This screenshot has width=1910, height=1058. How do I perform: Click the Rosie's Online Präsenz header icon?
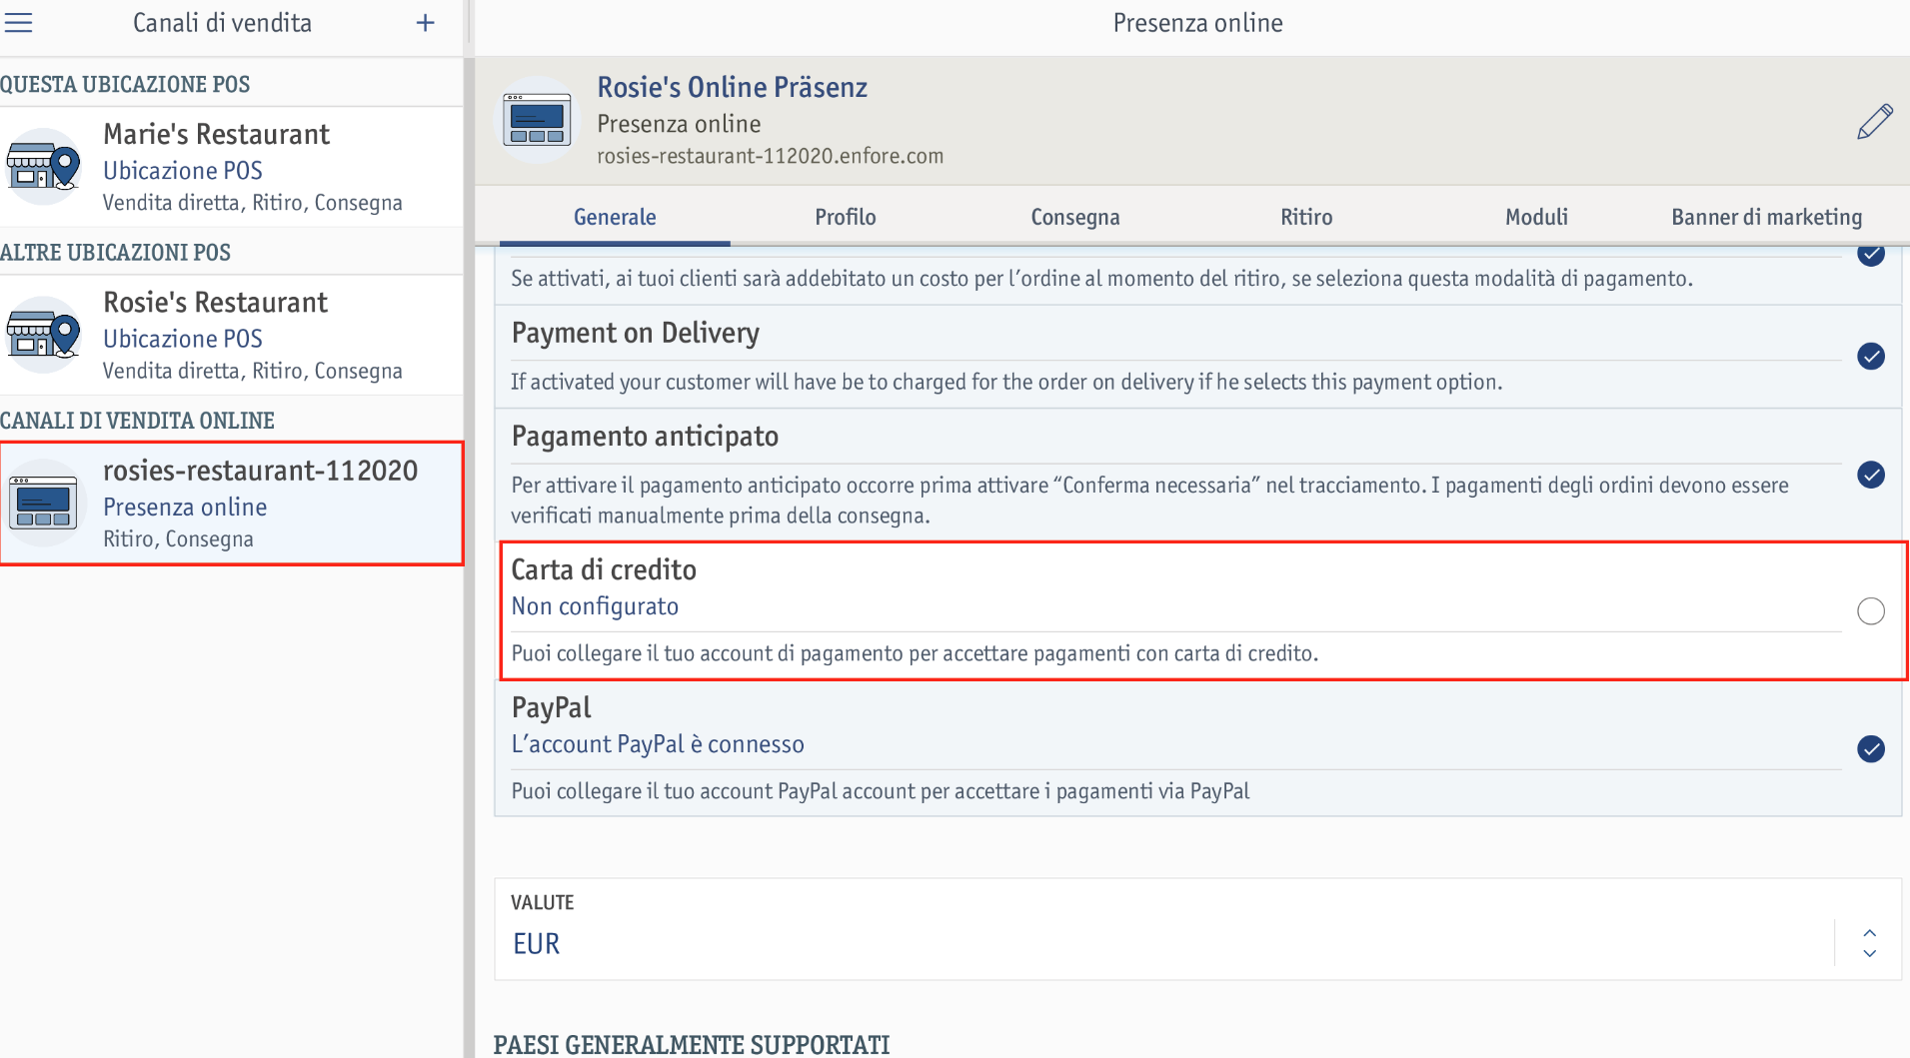pyautogui.click(x=538, y=121)
